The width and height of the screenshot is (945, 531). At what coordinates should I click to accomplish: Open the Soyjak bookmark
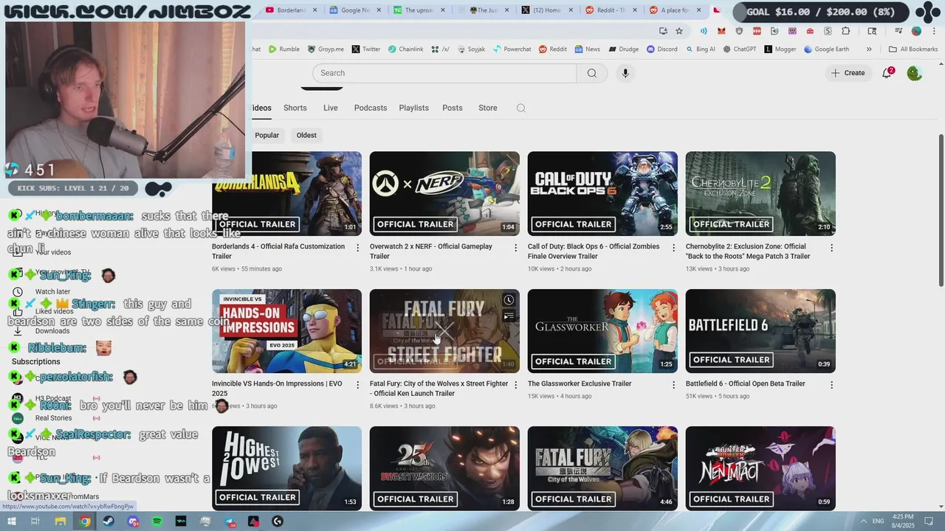(x=471, y=49)
